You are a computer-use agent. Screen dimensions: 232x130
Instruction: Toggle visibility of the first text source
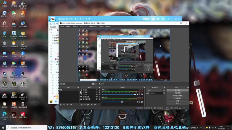click(97, 90)
